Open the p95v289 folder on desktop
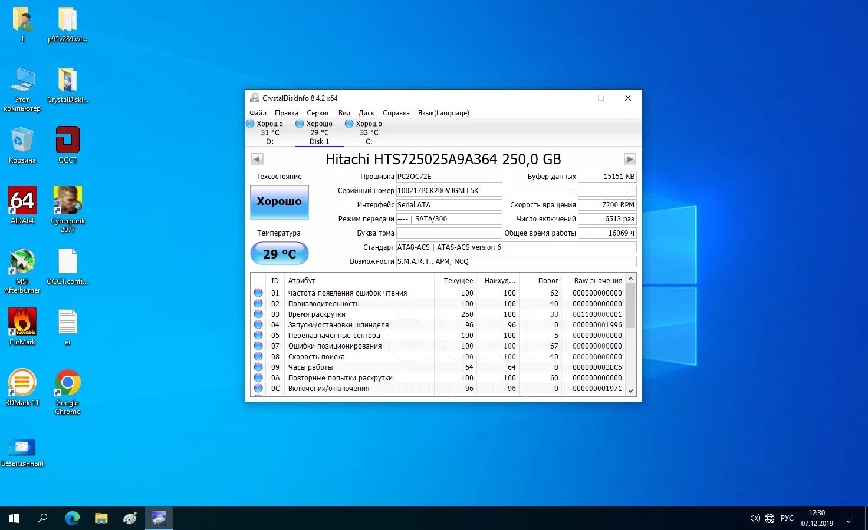 coord(68,24)
